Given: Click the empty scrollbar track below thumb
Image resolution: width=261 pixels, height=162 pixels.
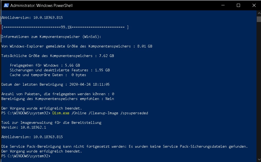Looking at the screenshot, I should coord(259,90).
